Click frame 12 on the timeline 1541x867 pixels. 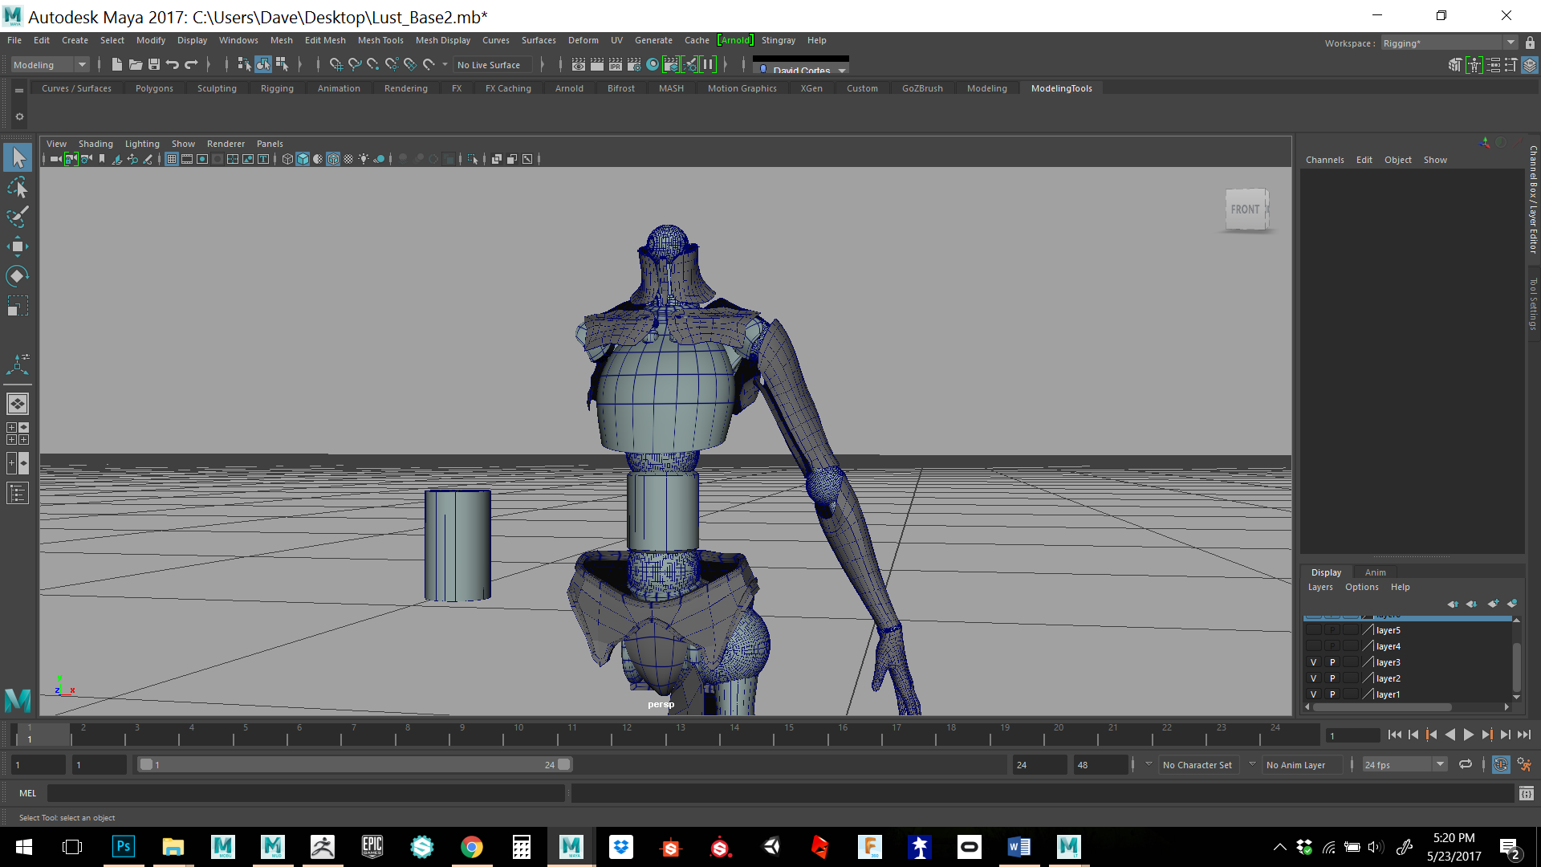pyautogui.click(x=626, y=734)
